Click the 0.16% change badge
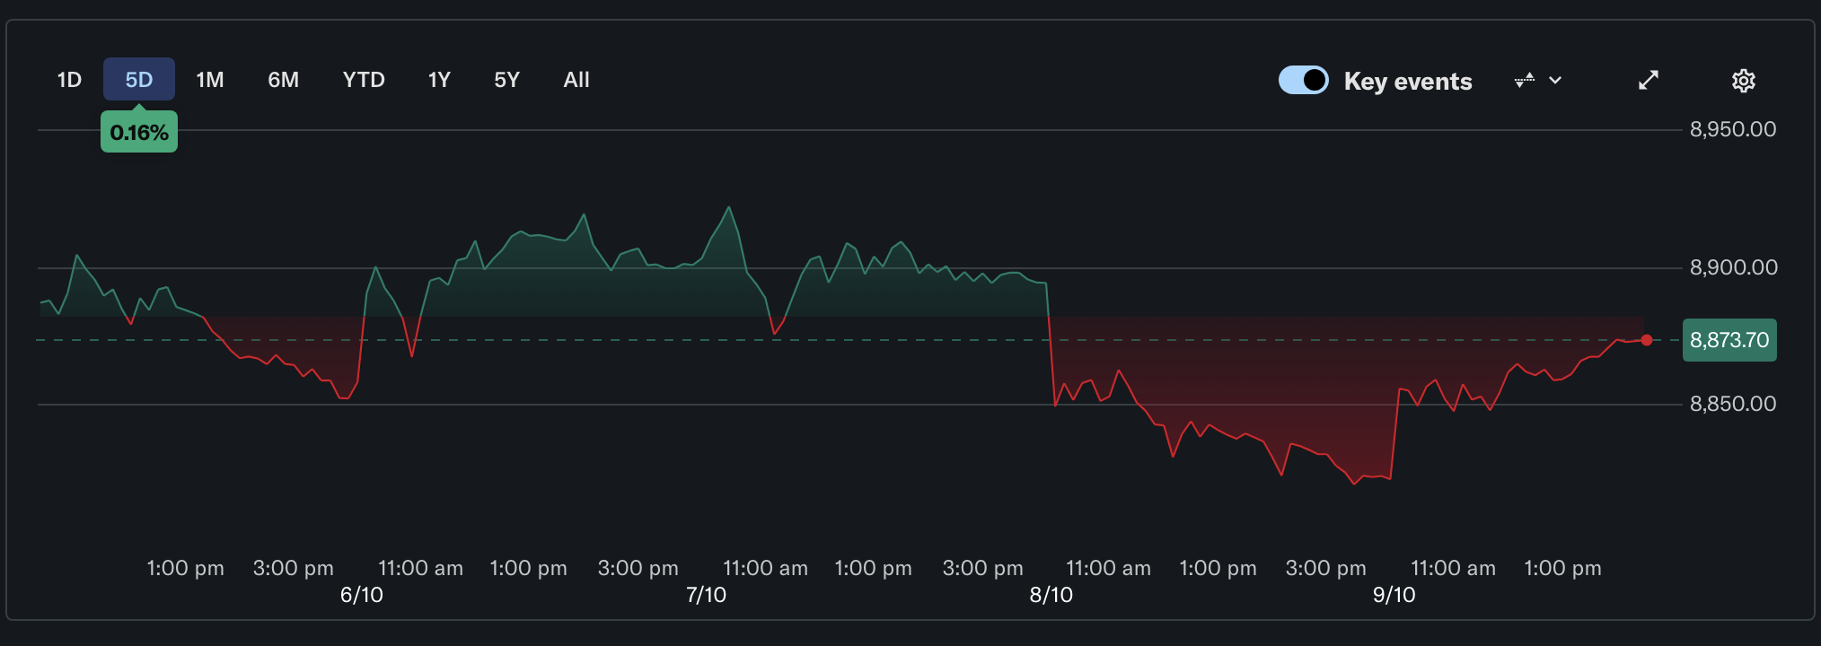The width and height of the screenshot is (1821, 646). (x=139, y=132)
